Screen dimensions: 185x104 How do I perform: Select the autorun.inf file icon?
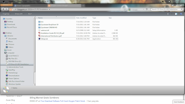click(x=39, y=30)
